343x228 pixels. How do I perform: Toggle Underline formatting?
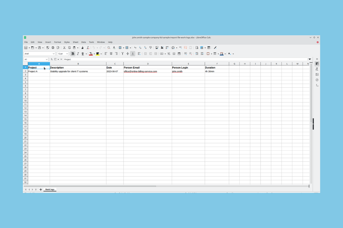point(83,54)
